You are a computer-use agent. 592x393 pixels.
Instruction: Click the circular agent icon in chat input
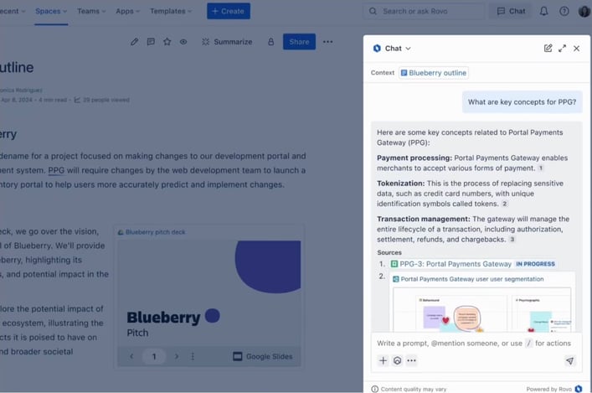pyautogui.click(x=397, y=360)
